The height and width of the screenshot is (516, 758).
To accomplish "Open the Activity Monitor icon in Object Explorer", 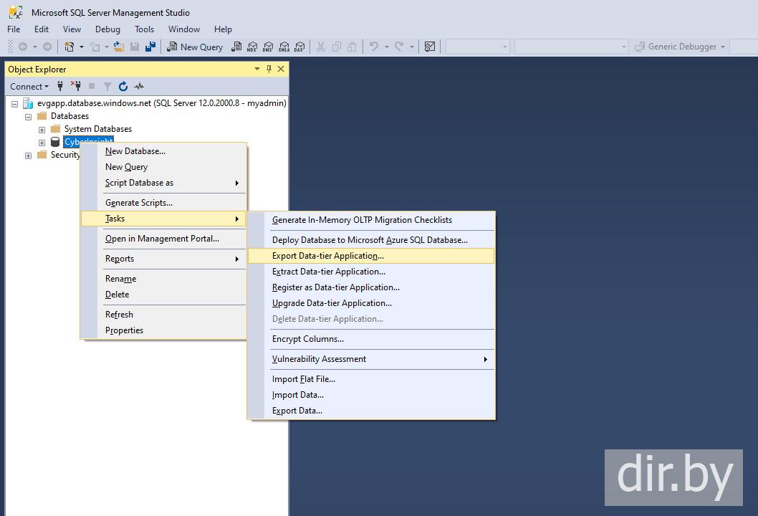I will point(139,87).
